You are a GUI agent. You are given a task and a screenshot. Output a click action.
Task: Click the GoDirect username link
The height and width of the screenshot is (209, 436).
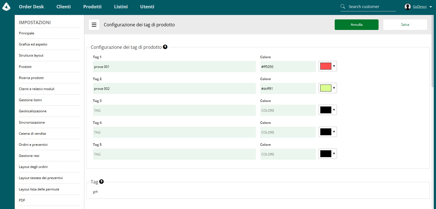[420, 7]
